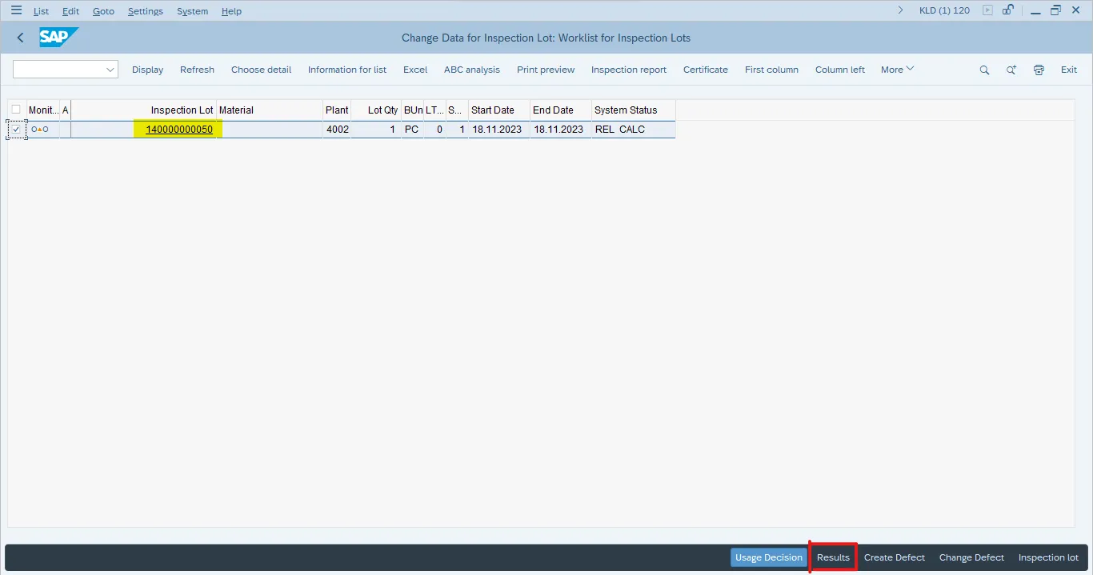Image resolution: width=1093 pixels, height=575 pixels.
Task: Toggle the select-all header checkbox
Action: [16, 110]
